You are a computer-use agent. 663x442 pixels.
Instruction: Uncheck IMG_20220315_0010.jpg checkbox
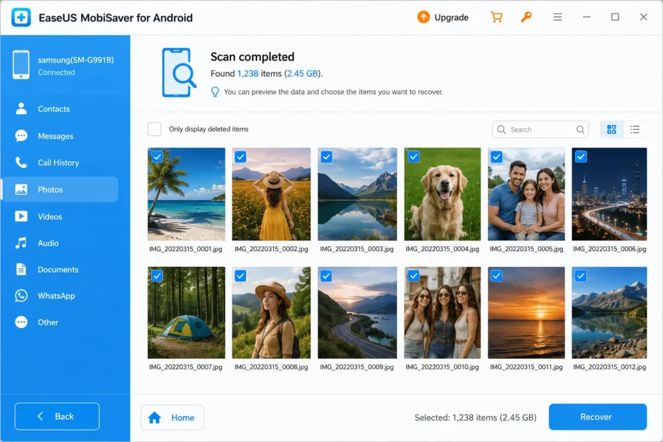414,276
